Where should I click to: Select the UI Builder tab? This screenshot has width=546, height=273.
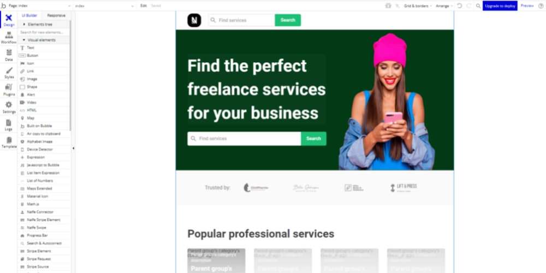click(x=29, y=15)
